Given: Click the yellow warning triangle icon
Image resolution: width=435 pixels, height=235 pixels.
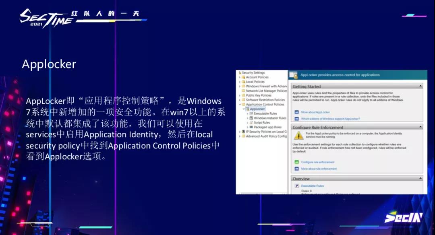Looking at the screenshot, I should tap(298, 135).
